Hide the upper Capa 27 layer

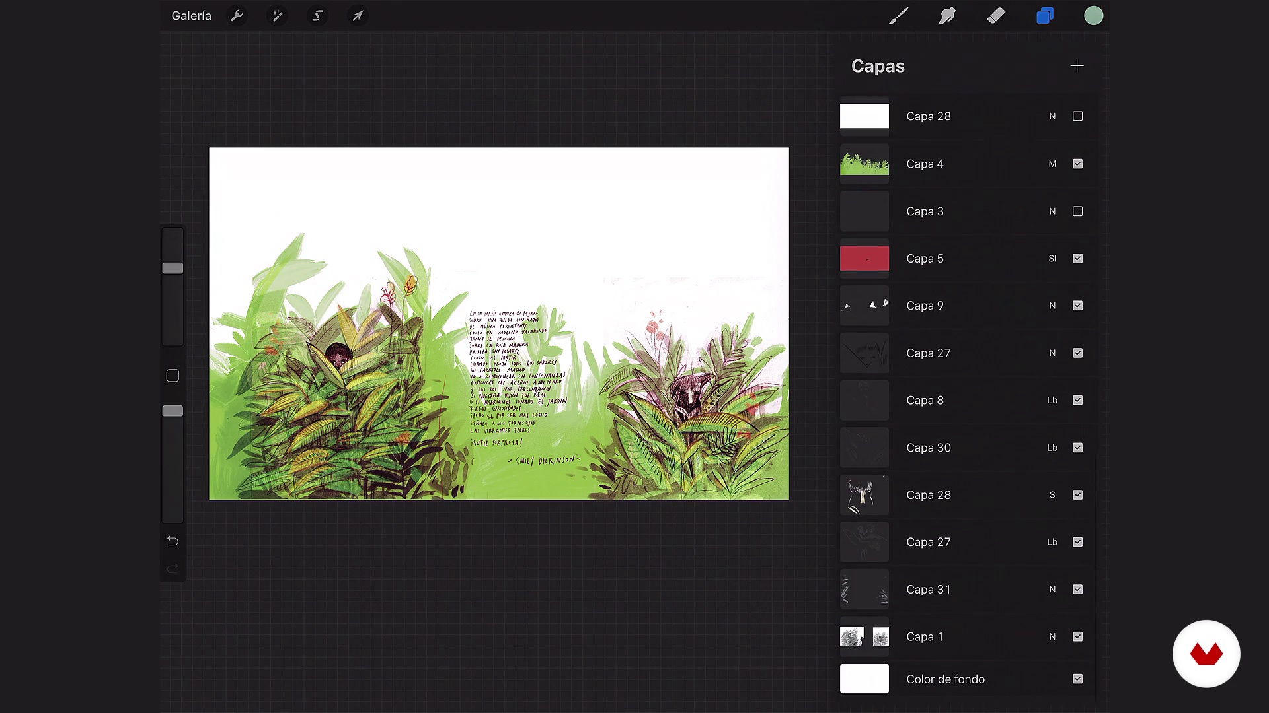1077,353
